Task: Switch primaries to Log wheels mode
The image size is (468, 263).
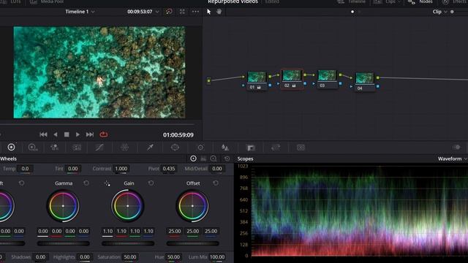Action: click(x=214, y=159)
